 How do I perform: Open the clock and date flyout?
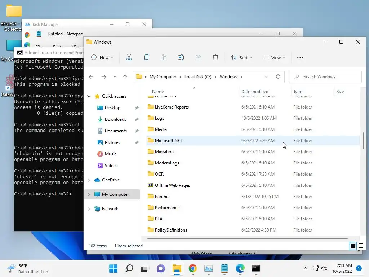[x=342, y=268]
